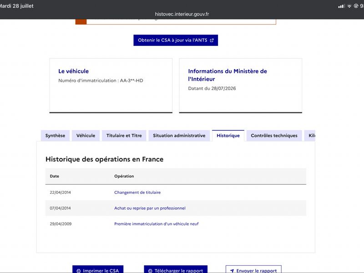Click the histovec.interieur.gouv.fr address bar
This screenshot has width=364, height=273.
(x=182, y=14)
